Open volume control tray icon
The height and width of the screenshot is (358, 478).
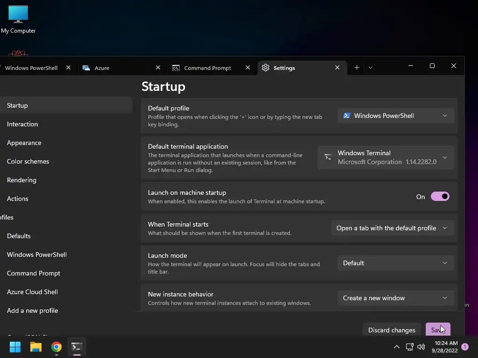(x=421, y=347)
